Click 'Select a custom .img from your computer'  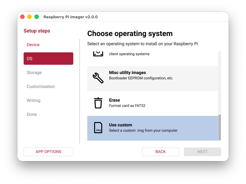[143, 130]
